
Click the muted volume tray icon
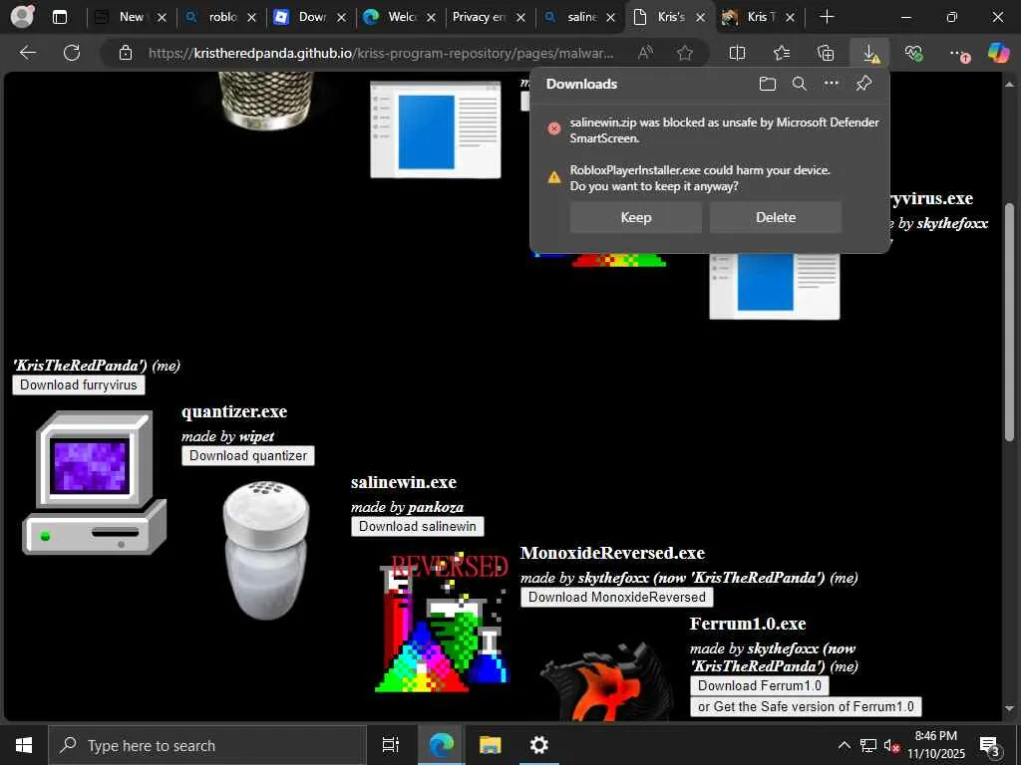891,745
